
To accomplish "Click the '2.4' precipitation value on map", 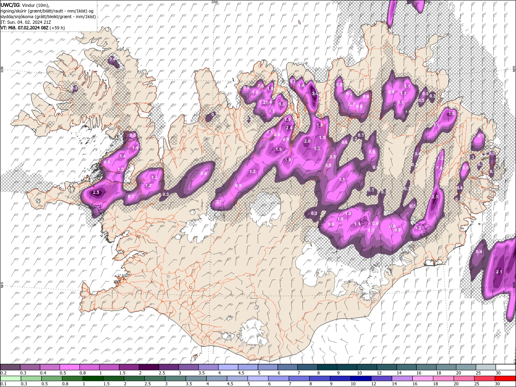I will tap(289, 128).
